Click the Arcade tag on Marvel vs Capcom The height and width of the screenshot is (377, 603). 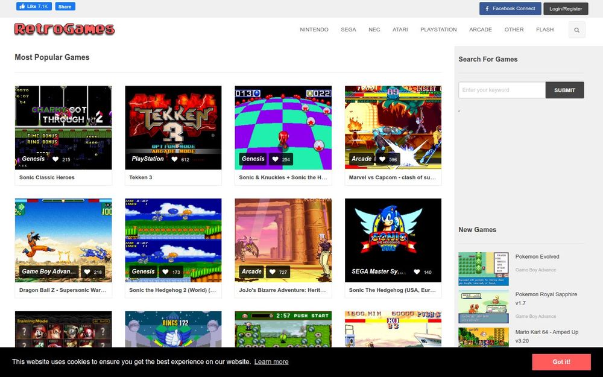361,159
